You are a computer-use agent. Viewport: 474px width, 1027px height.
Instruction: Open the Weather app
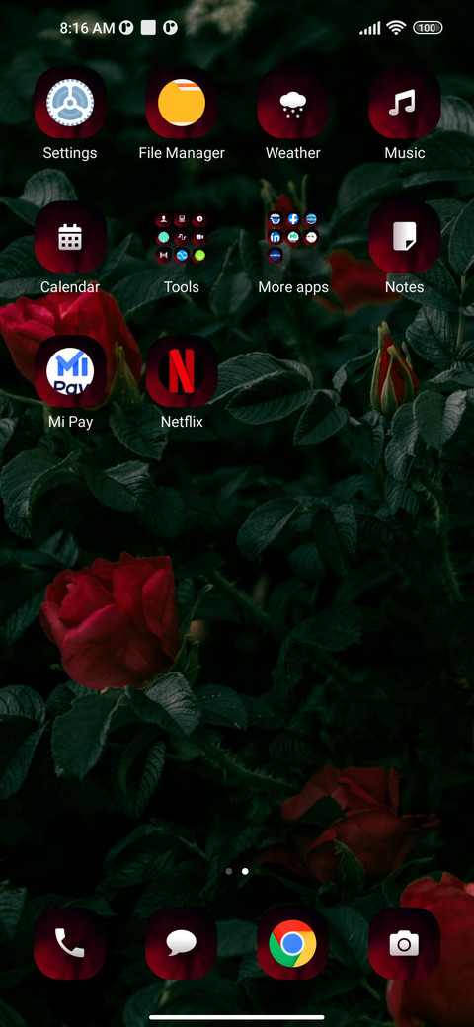[x=292, y=103]
